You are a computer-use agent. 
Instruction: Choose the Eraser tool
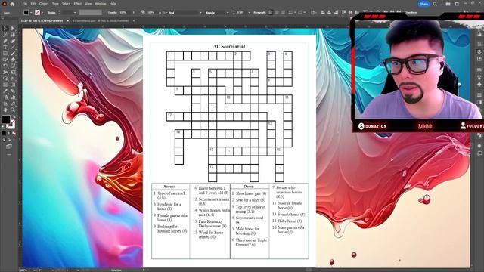[x=13, y=60]
